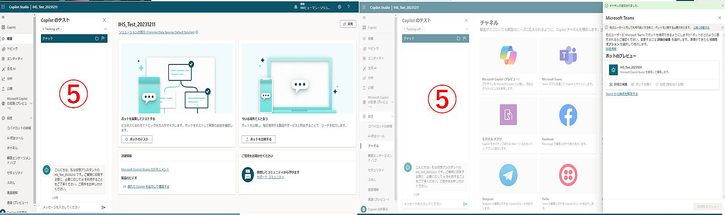Open test pane more options (…) in left window

click(x=105, y=29)
